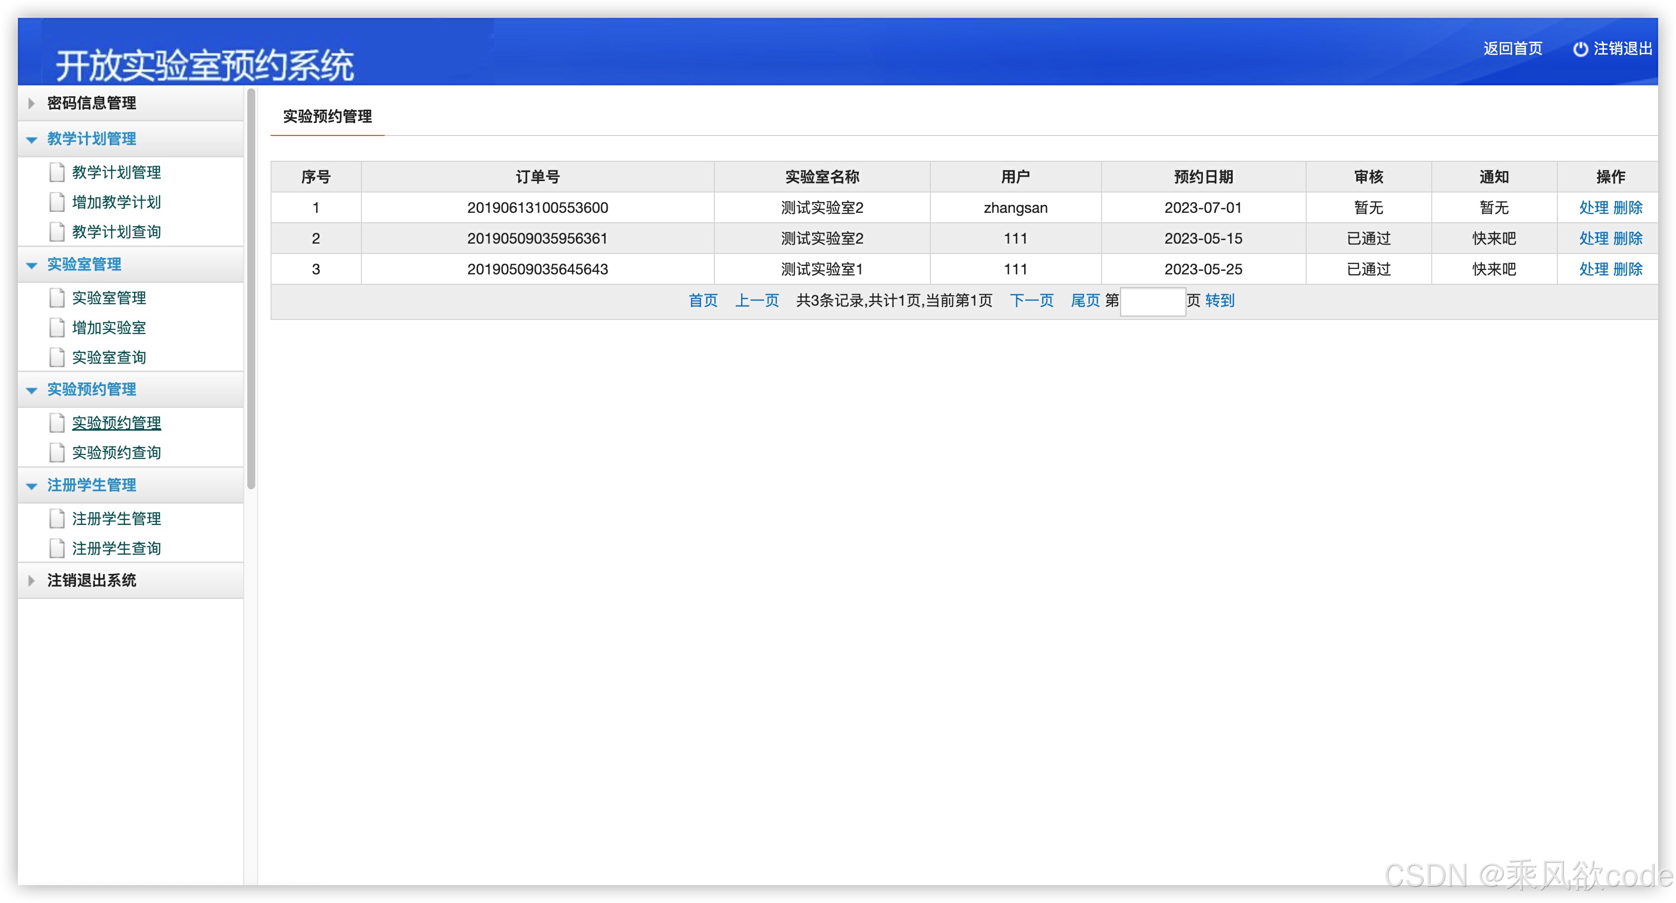This screenshot has width=1676, height=903.
Task: Click 尾页 to go to last page
Action: [x=1085, y=300]
